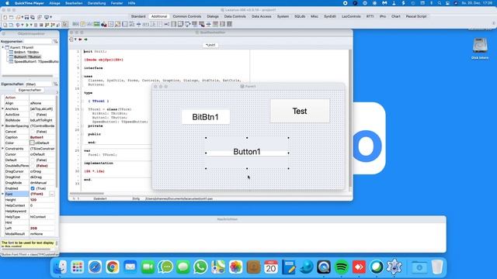Click the New Unit icon in toolbar

tap(5, 17)
